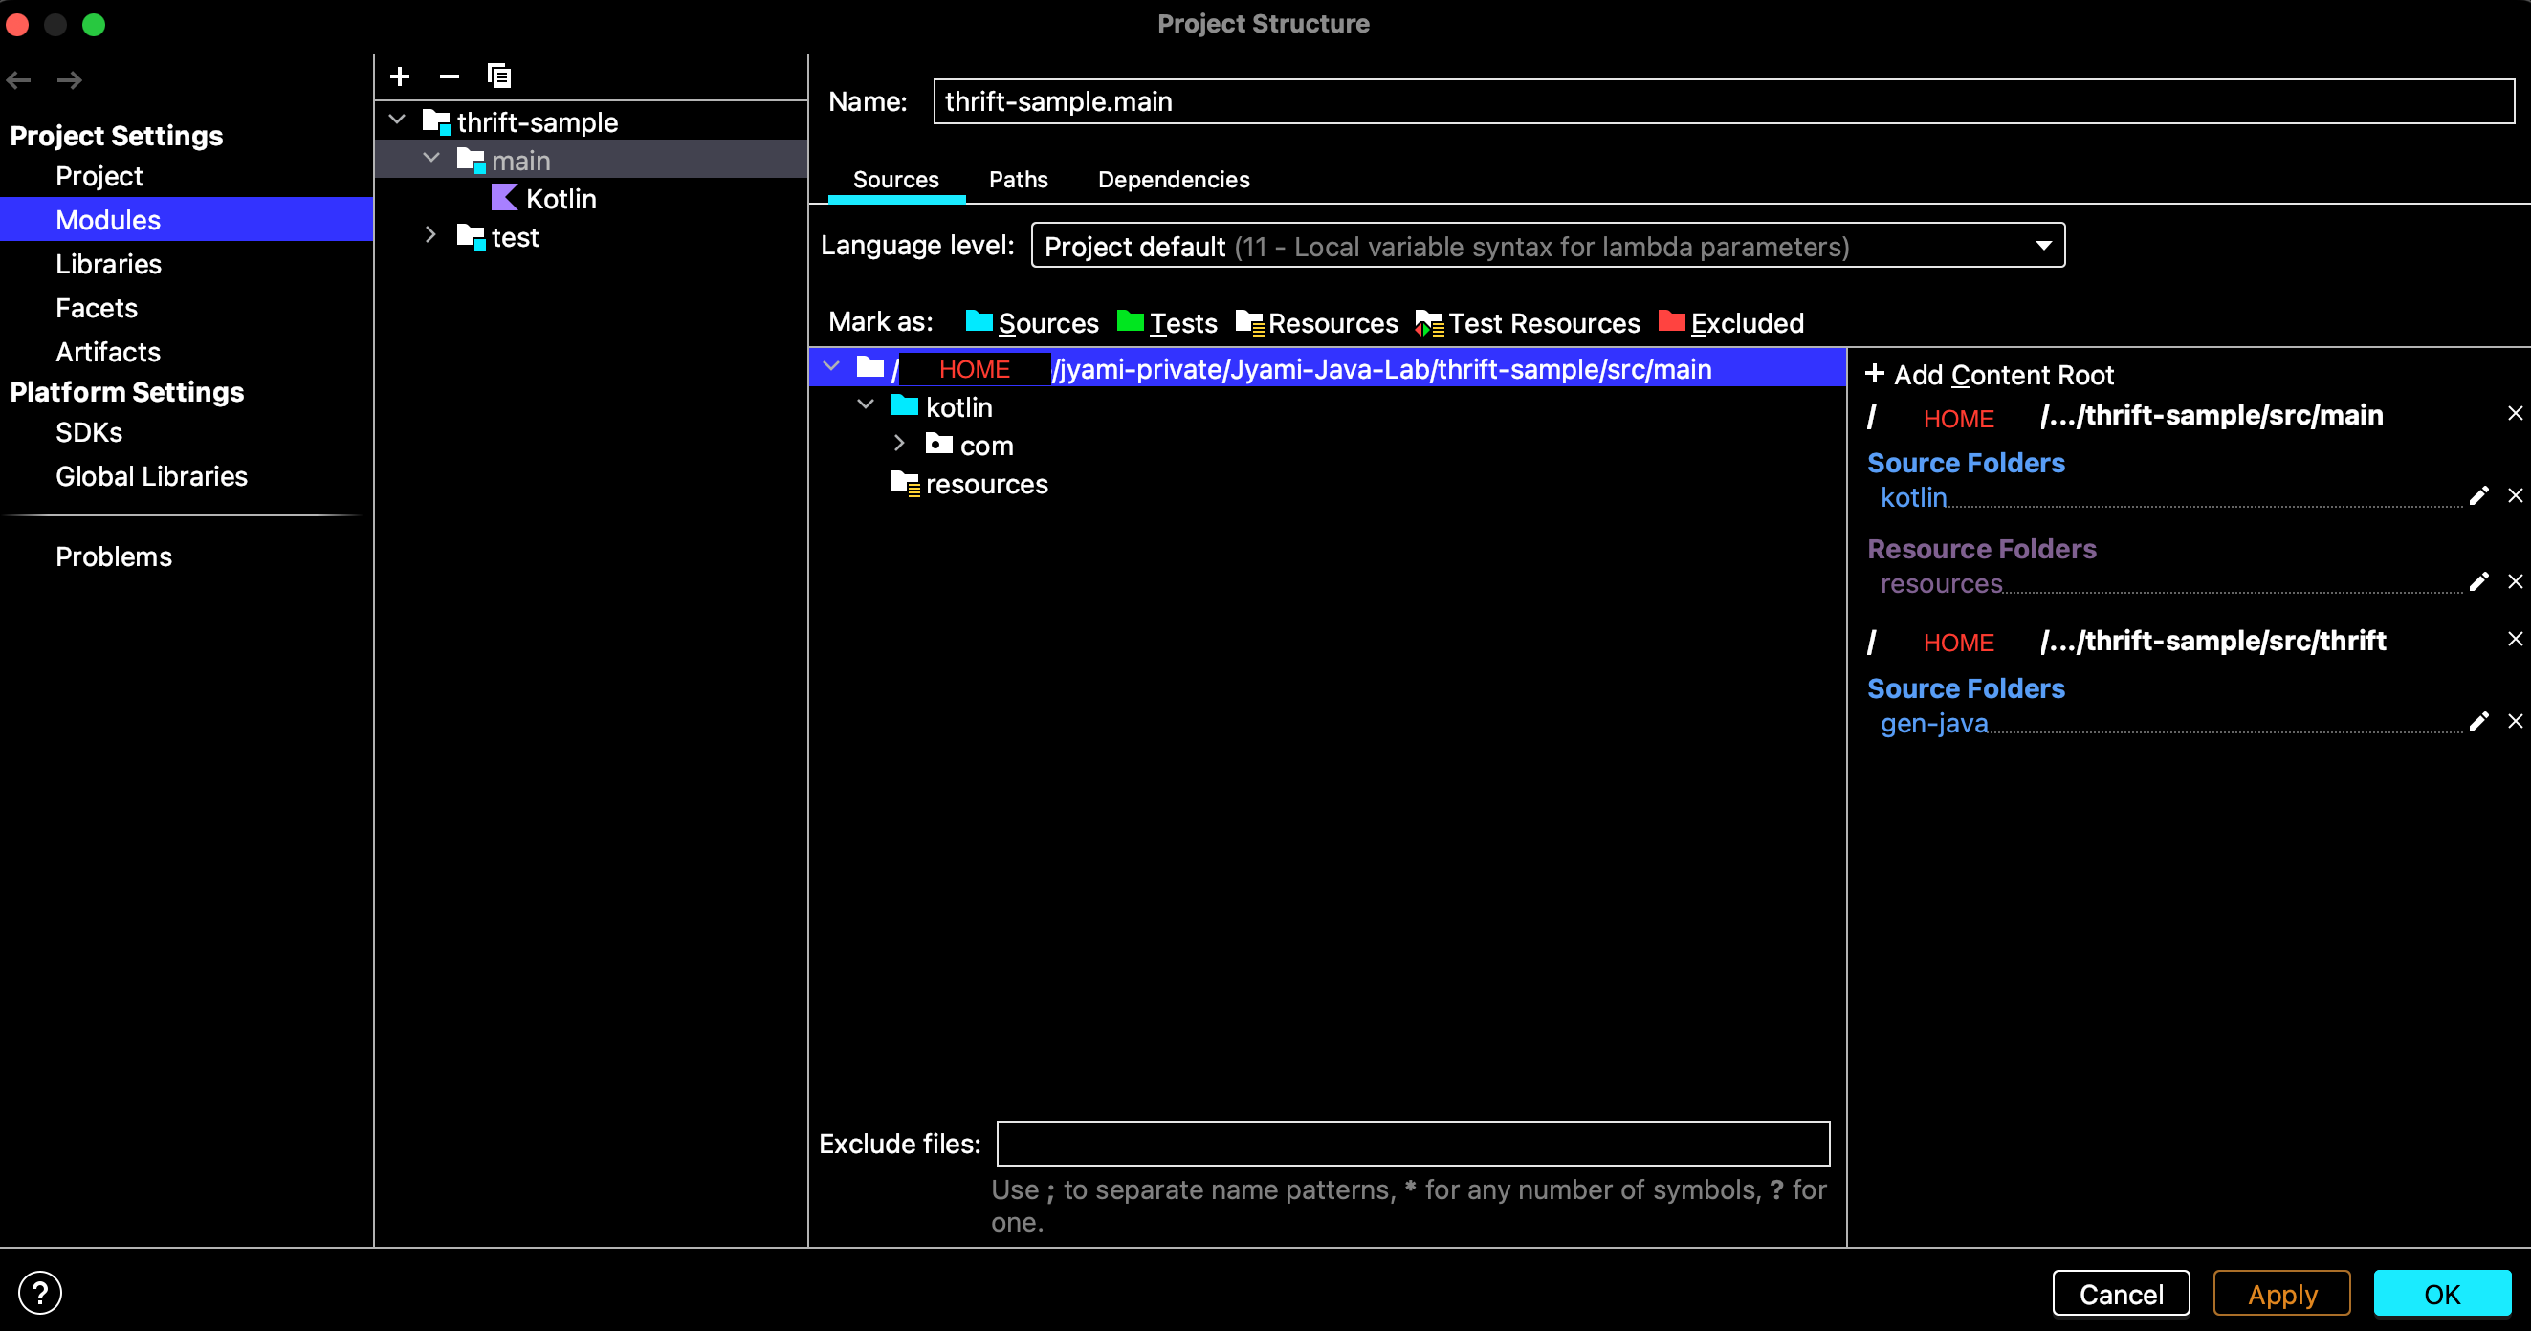The width and height of the screenshot is (2531, 1331).
Task: Mark folder as Sources
Action: [1032, 323]
